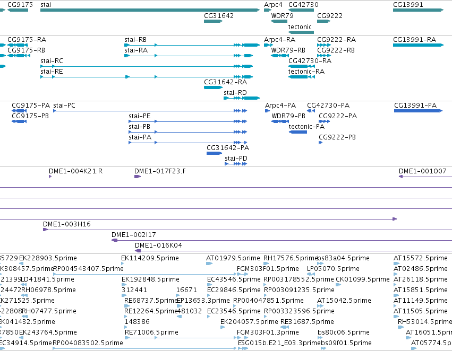The width and height of the screenshot is (452, 351).
Task: Select the CG9222 gene label
Action: [330, 15]
